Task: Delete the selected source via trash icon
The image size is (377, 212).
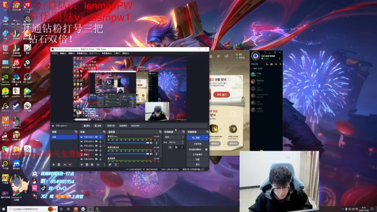Action: pyautogui.click(x=87, y=164)
